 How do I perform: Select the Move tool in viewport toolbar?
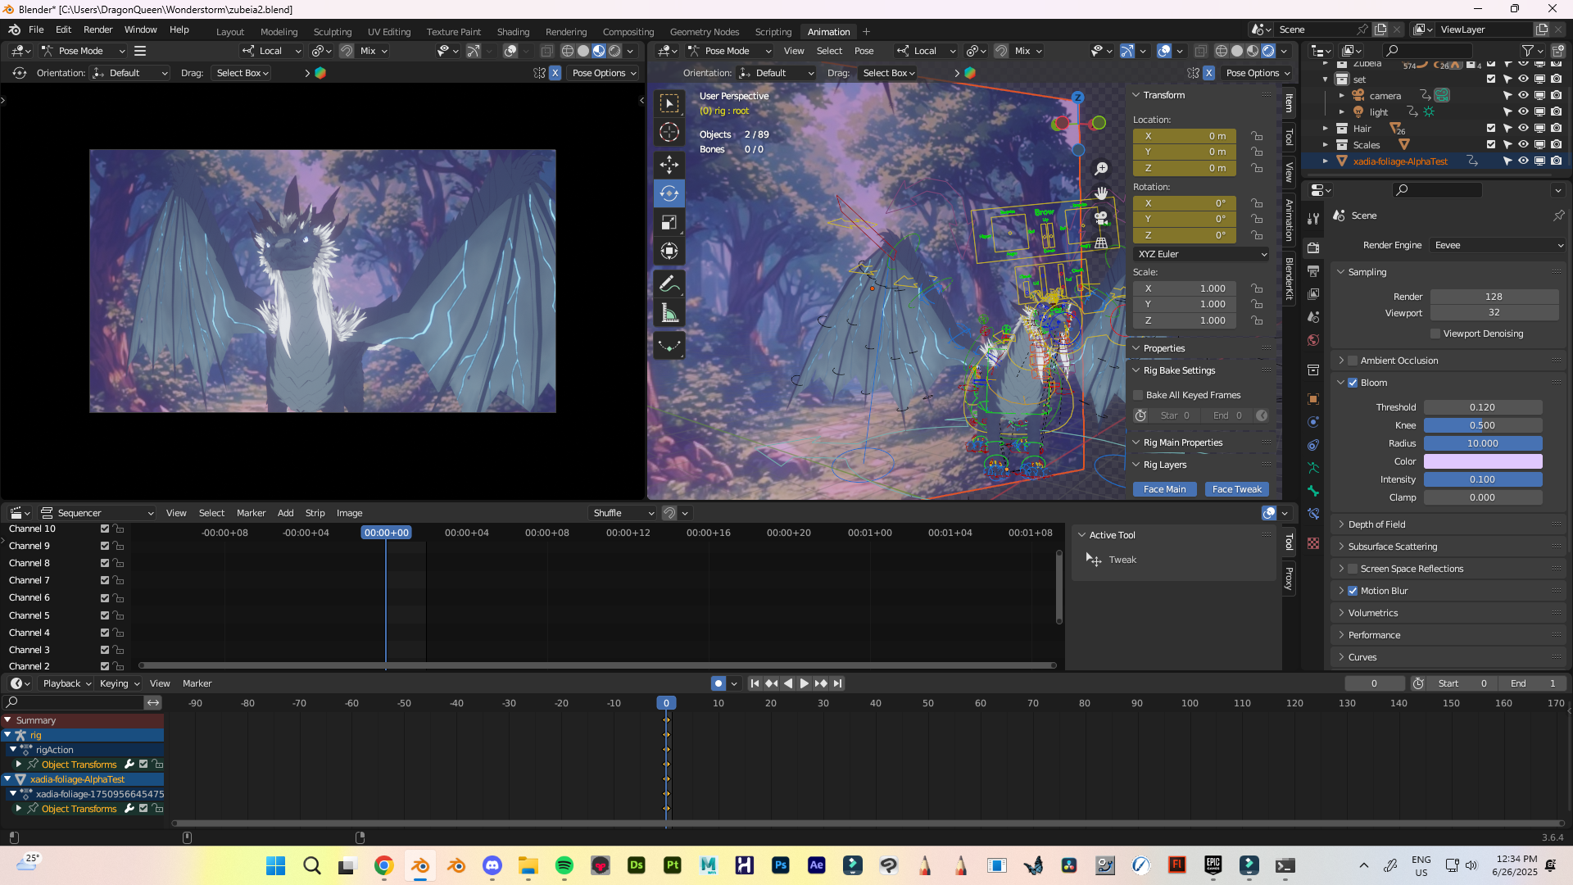pyautogui.click(x=669, y=165)
